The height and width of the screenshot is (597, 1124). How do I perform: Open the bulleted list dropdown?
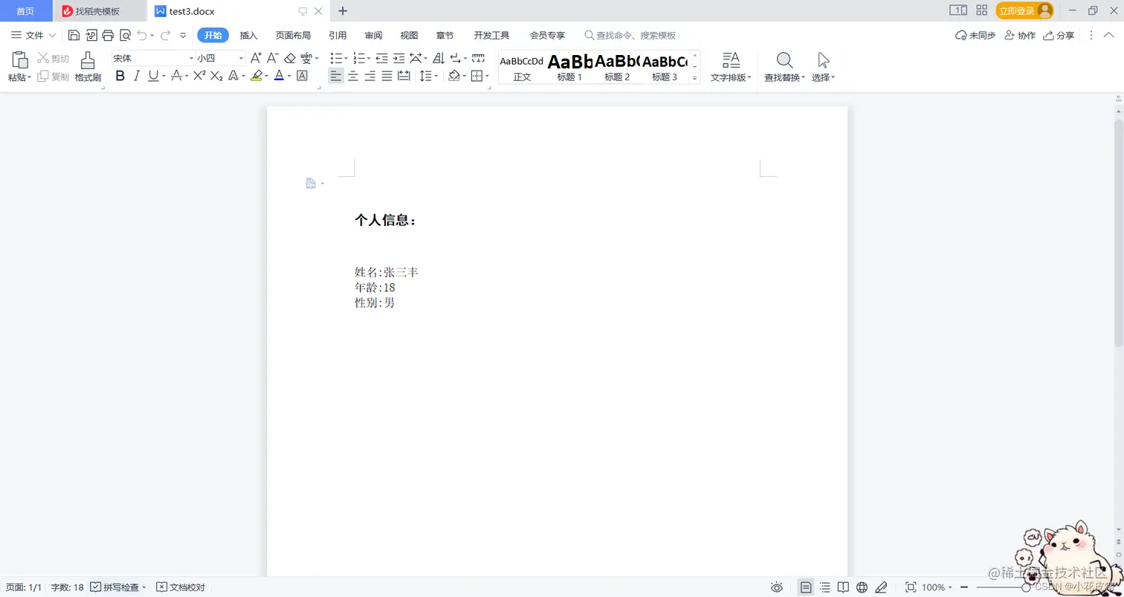tap(347, 58)
